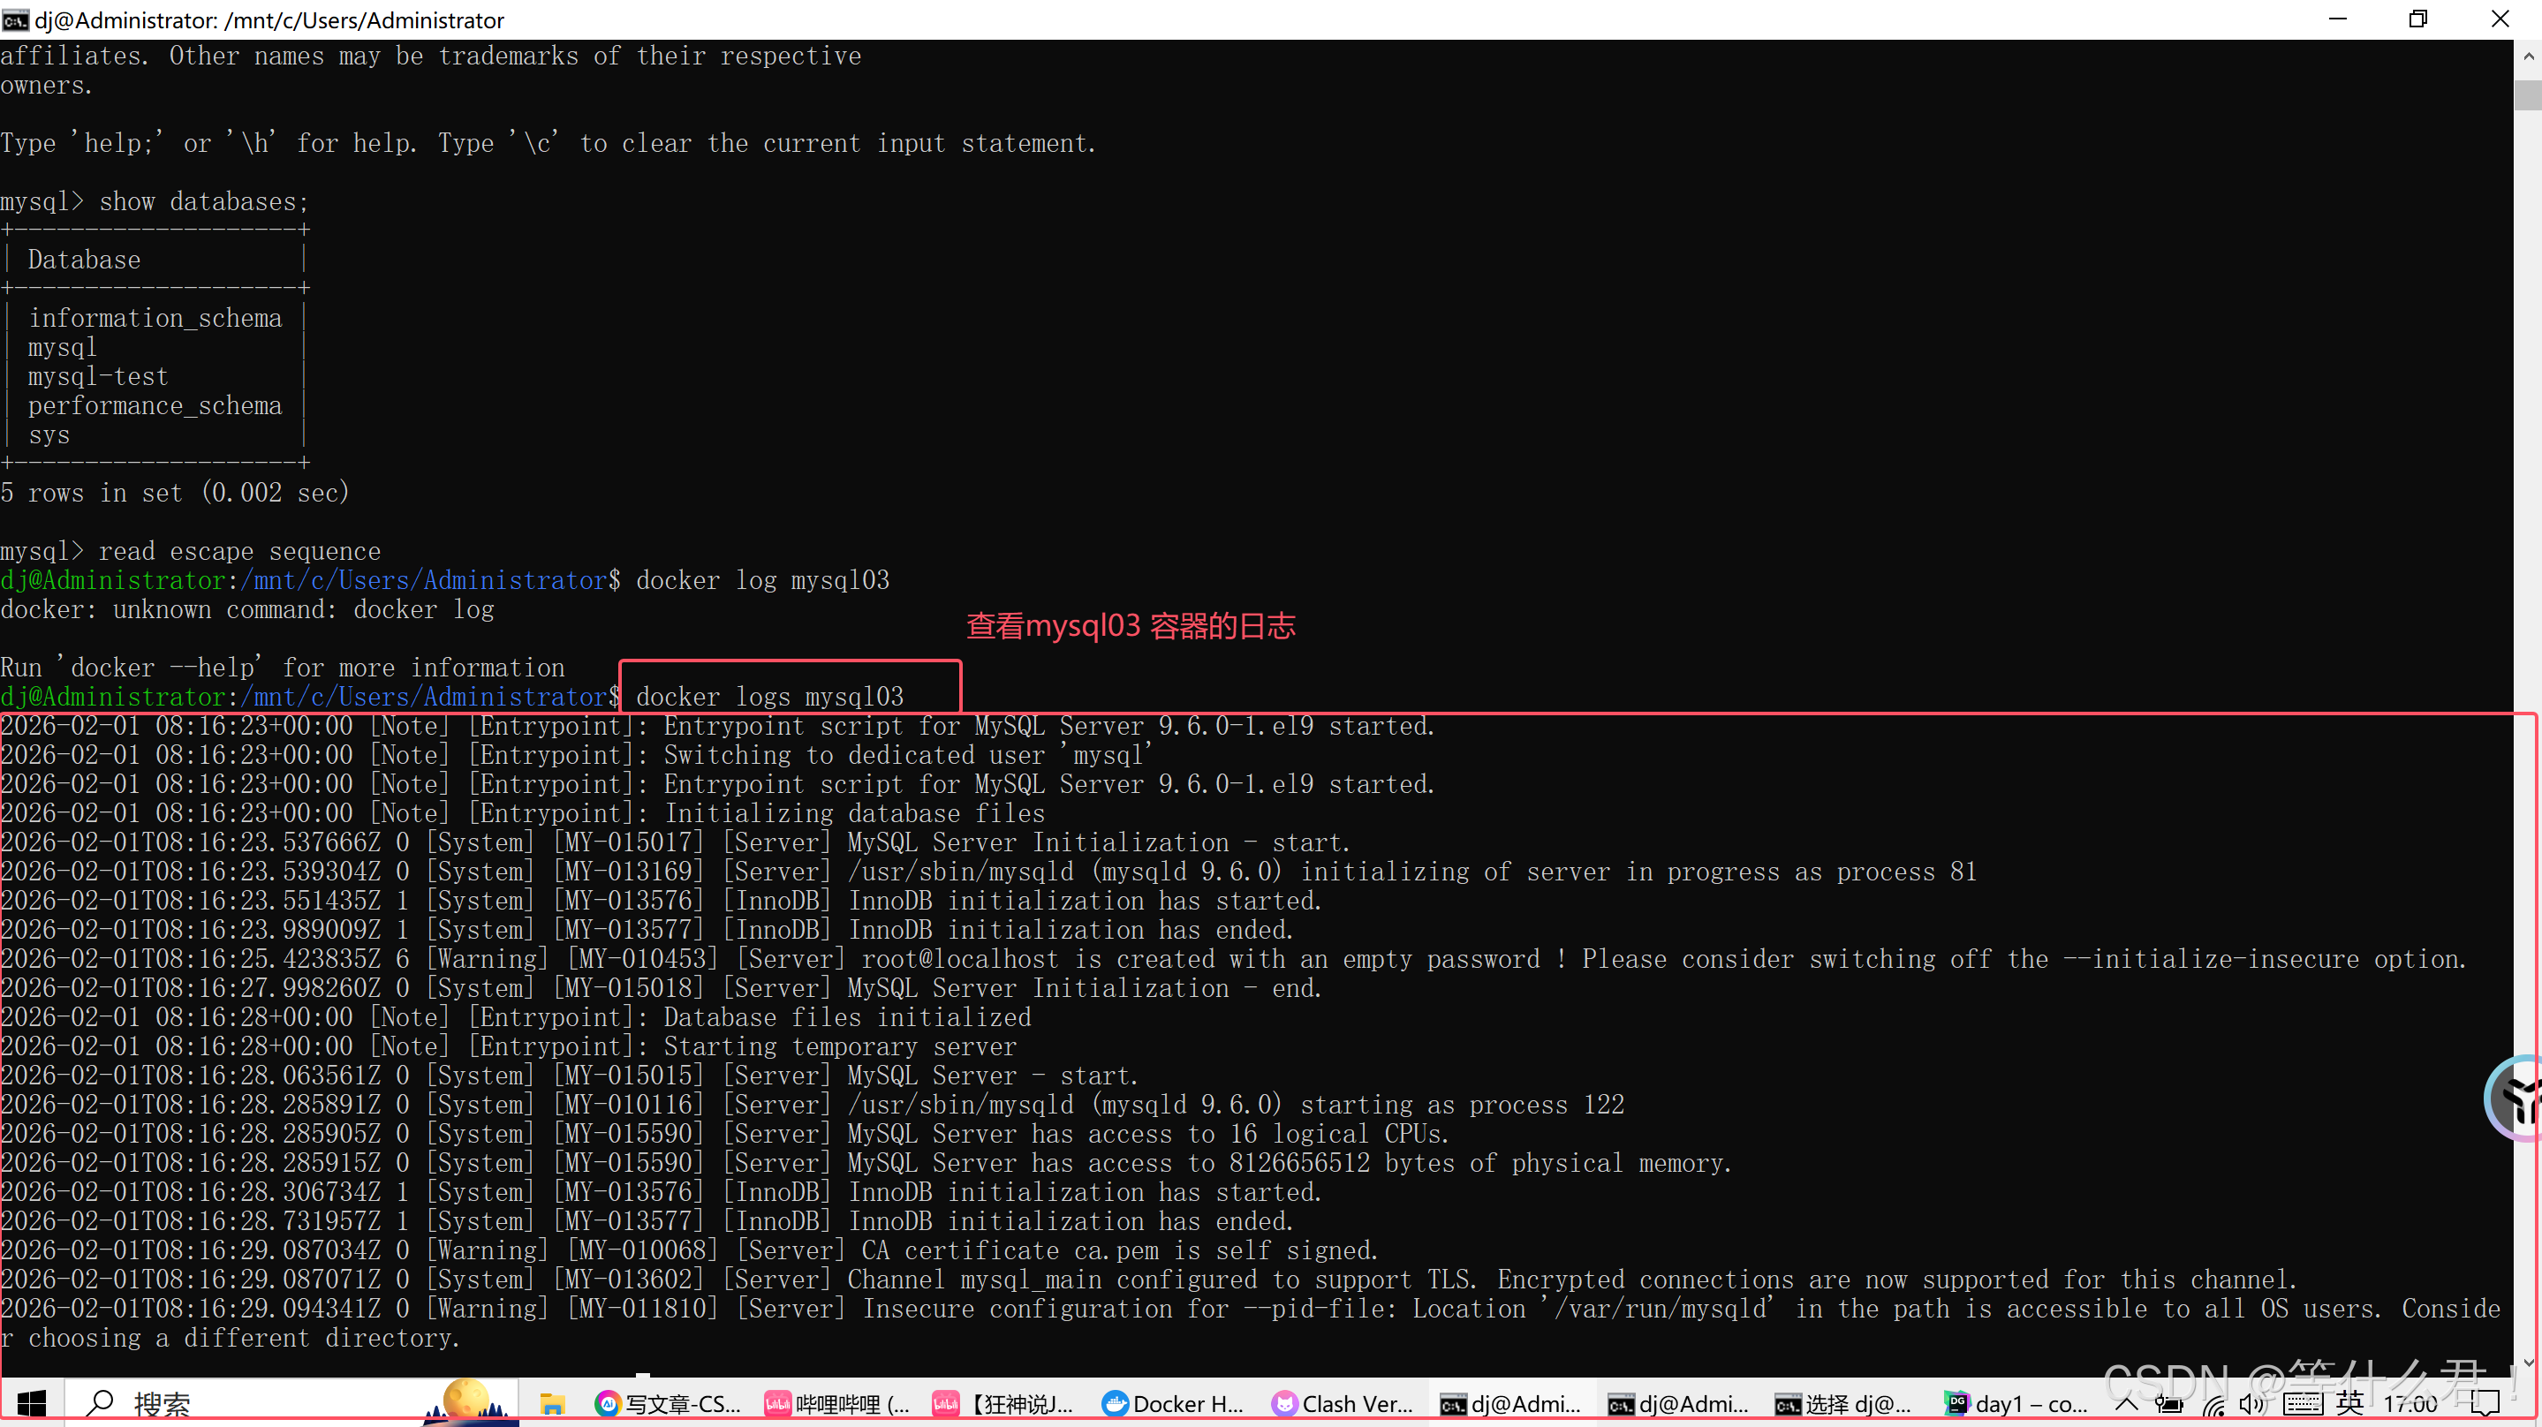
Task: Switch to Docker Hub window
Action: click(1172, 1403)
